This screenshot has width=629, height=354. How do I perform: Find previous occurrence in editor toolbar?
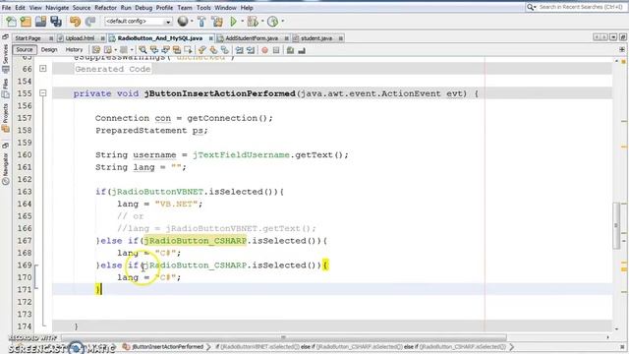[x=154, y=50]
